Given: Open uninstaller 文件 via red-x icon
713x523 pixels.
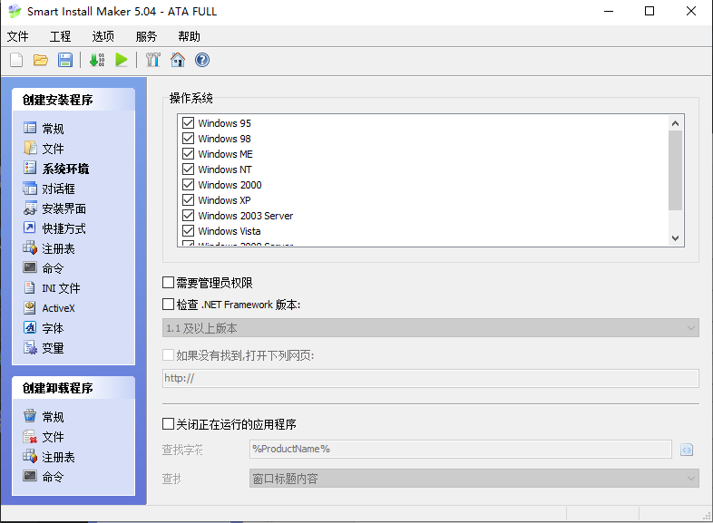Looking at the screenshot, I should [x=30, y=436].
